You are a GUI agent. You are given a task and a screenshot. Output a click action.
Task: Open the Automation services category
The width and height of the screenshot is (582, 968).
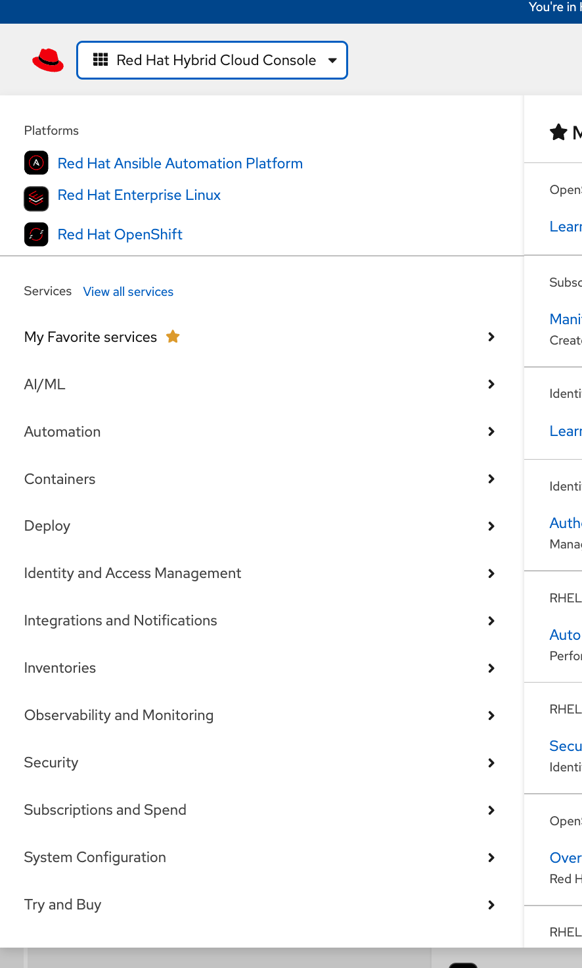(62, 431)
